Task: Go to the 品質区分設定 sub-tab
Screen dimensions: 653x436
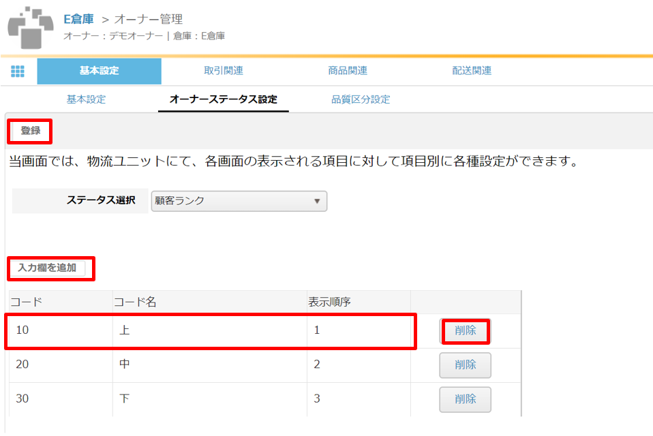Action: click(x=361, y=99)
